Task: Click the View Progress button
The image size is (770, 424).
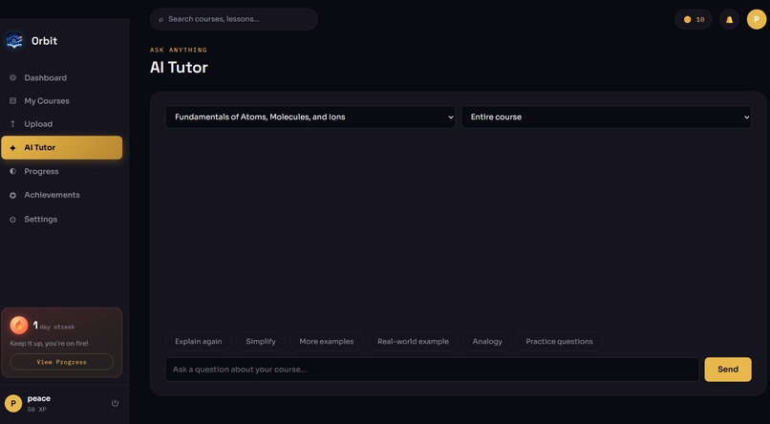Action: 61,362
